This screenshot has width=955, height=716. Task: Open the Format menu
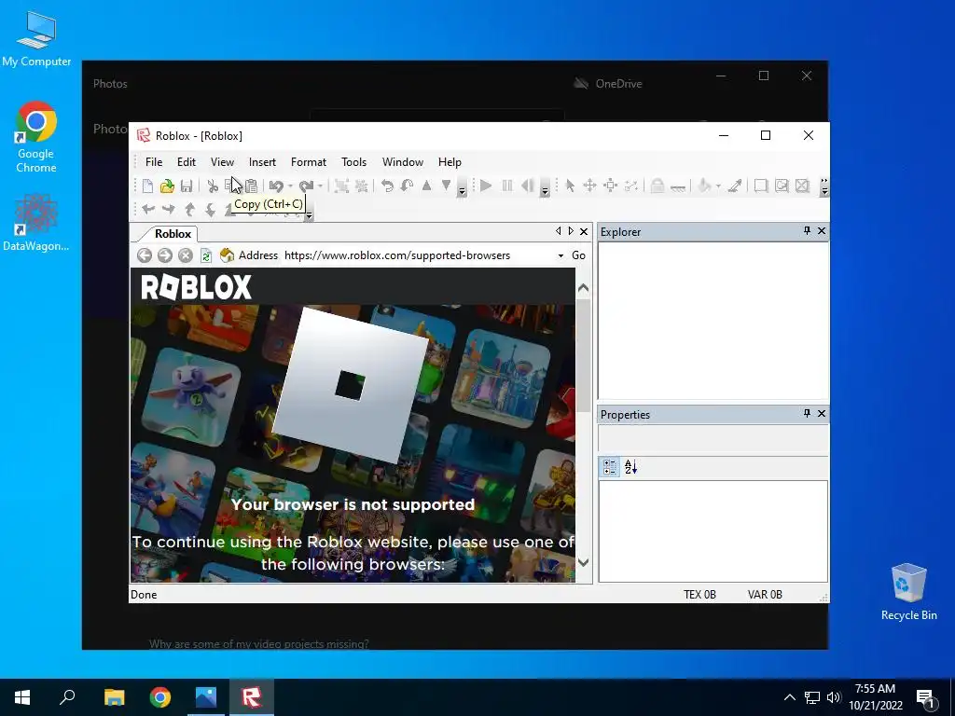(x=308, y=162)
